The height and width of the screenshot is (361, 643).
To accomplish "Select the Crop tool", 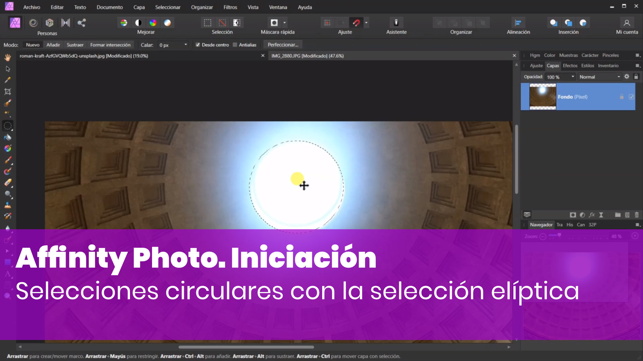I will coord(8,92).
